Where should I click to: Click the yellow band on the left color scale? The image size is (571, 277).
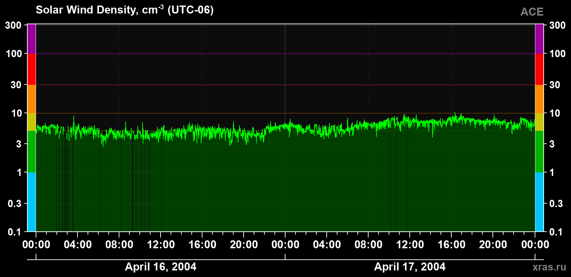click(x=31, y=122)
